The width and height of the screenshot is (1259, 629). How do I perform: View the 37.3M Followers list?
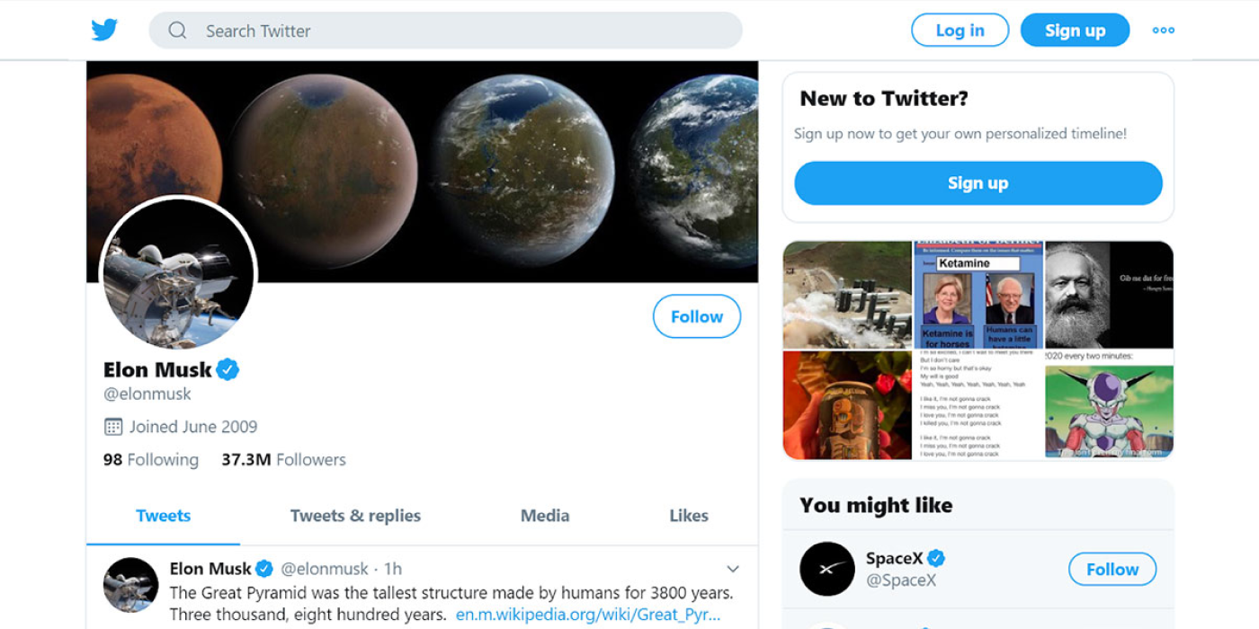(x=284, y=460)
